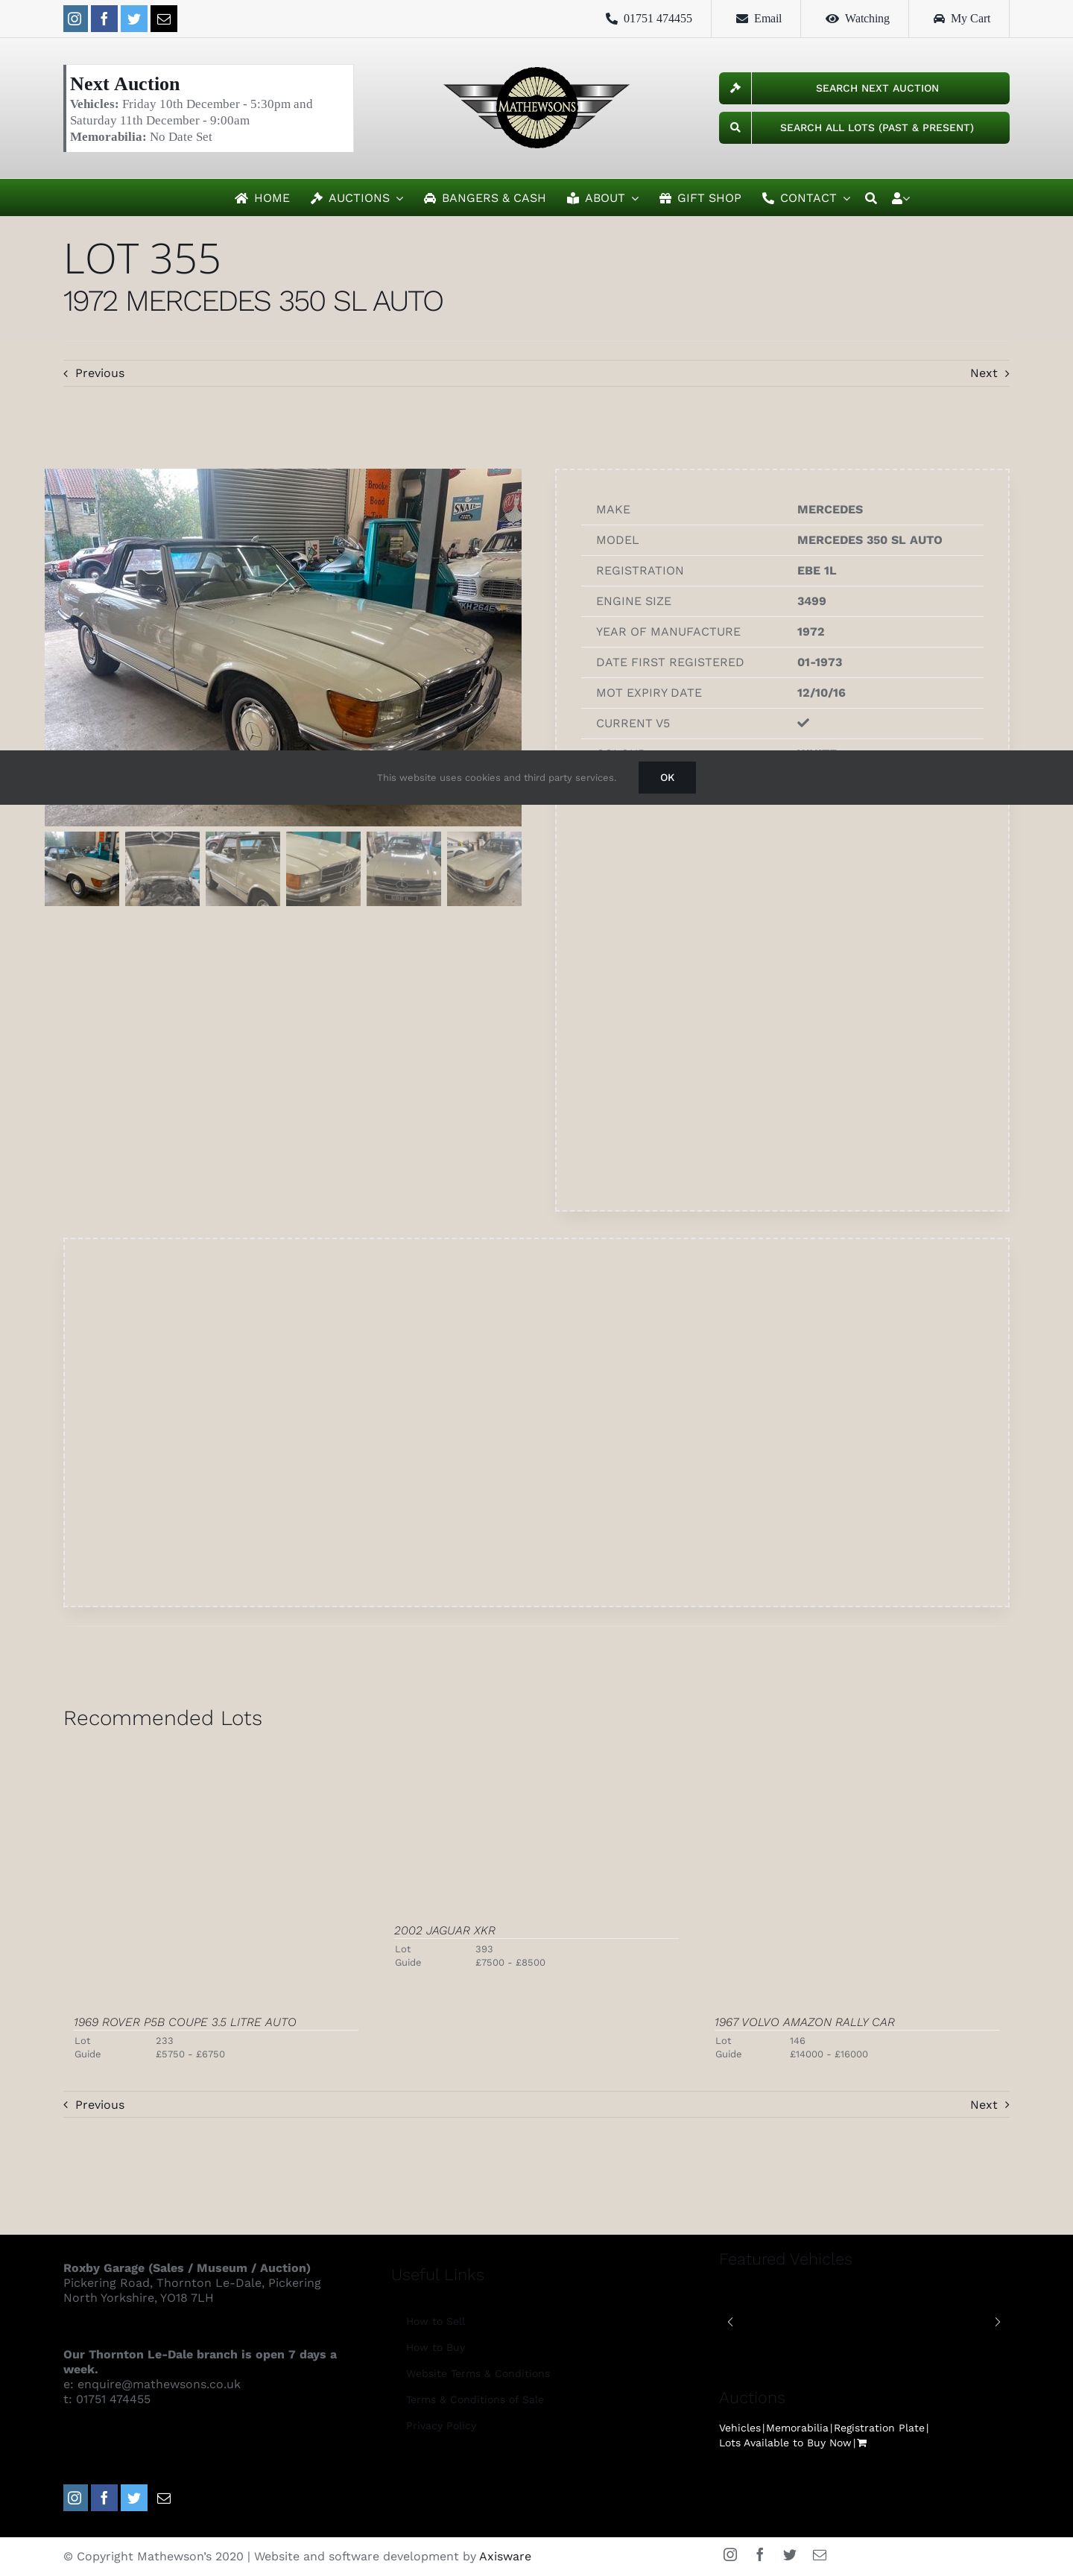Open Registration Plate link in footer

(880, 2428)
